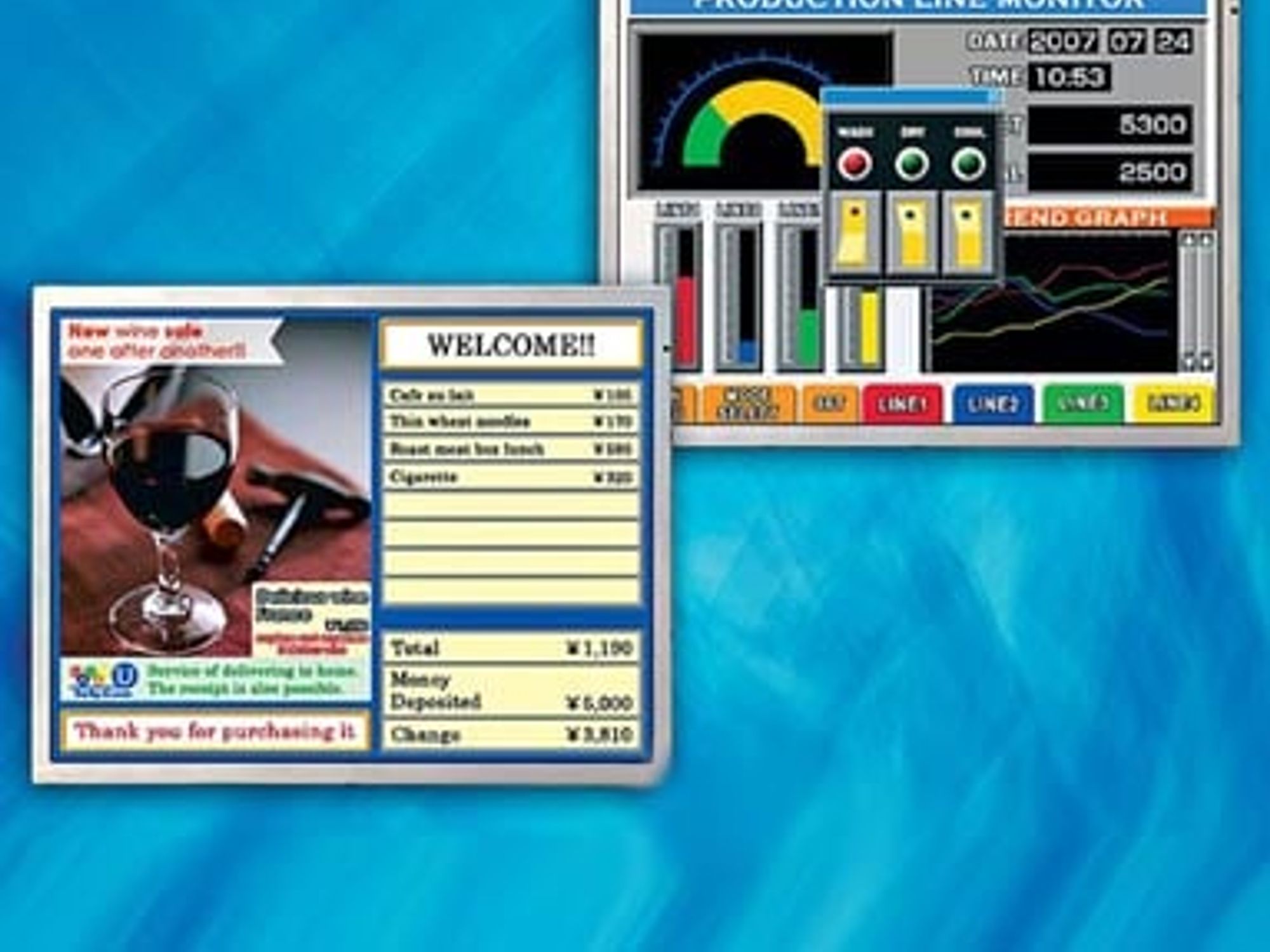1270x952 pixels.
Task: Select the Cigarette item row
Action: [x=511, y=477]
